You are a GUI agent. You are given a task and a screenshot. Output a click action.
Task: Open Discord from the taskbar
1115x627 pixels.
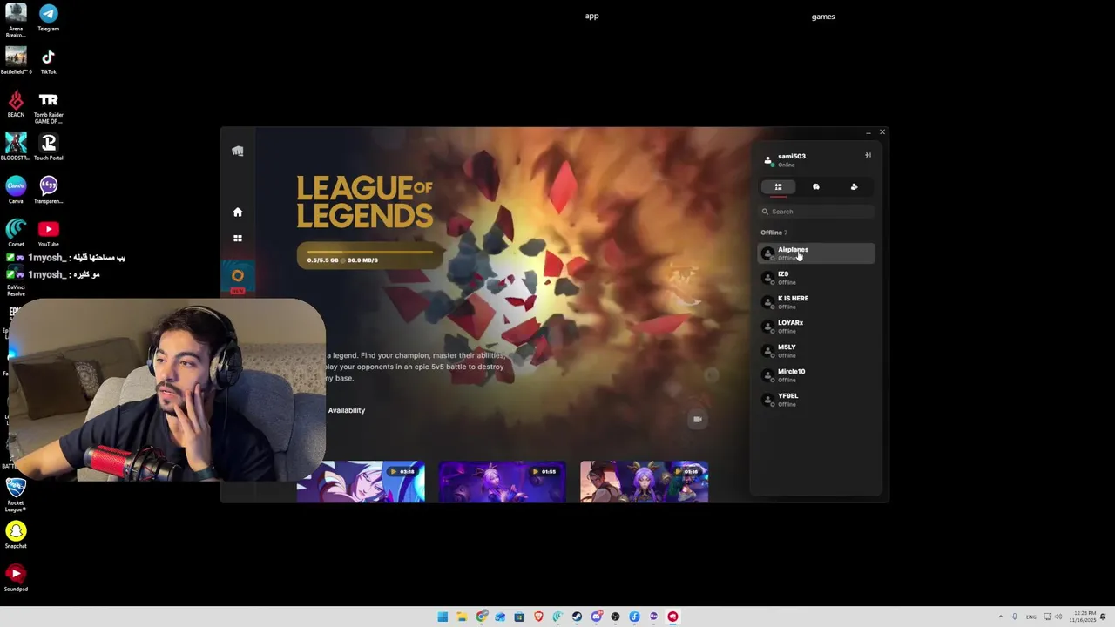click(597, 617)
